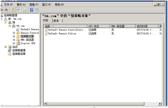Open the 操作(A) menu
Screen dimensions: 168x108
click(21, 4)
